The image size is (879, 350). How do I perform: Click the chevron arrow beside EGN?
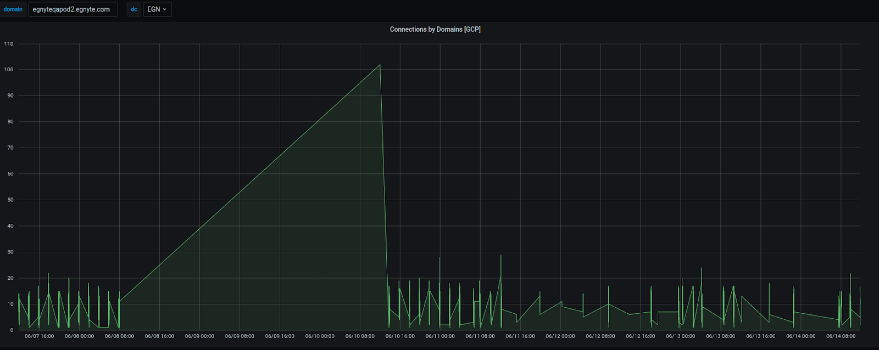pos(164,9)
